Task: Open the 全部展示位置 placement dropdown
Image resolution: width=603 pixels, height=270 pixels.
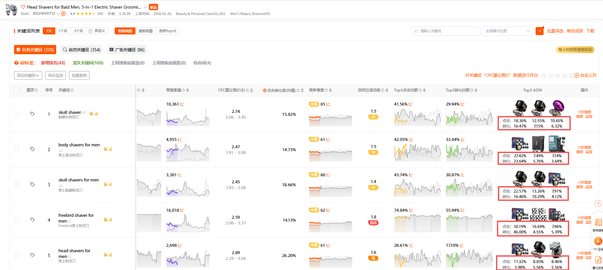Action: (508, 31)
